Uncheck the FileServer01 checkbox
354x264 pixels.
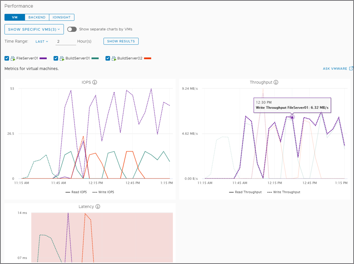[7, 58]
